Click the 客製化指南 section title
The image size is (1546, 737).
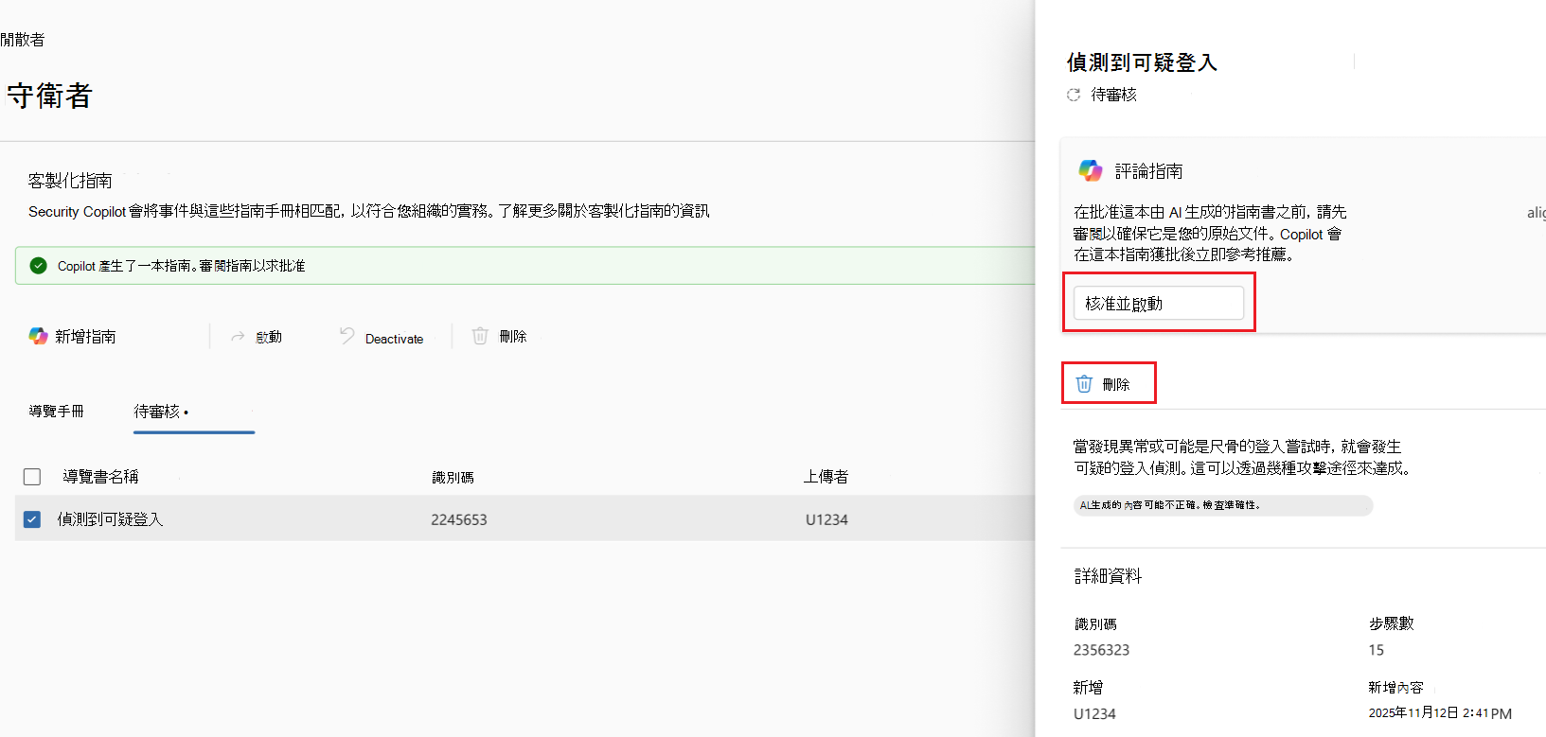[70, 180]
